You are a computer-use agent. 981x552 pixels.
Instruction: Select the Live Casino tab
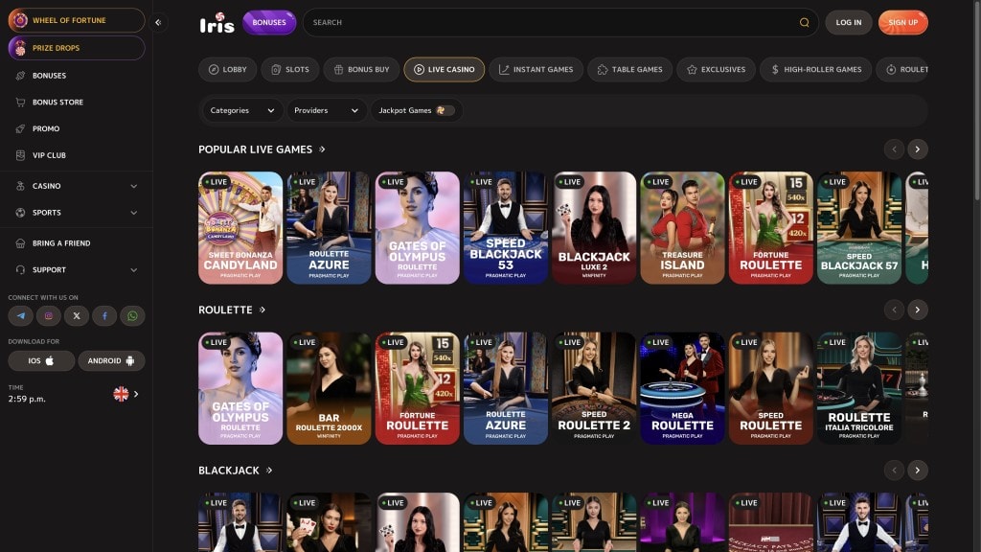444,69
